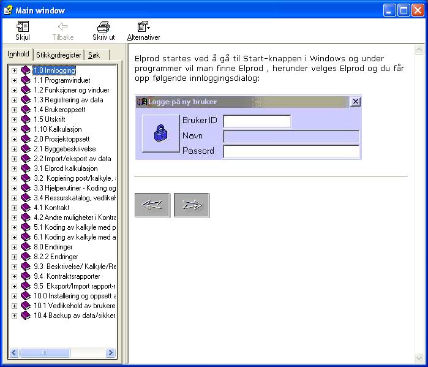Expand the 9.3 Beskrivelse/Kalkyle node
The width and height of the screenshot is (428, 367).
[14, 267]
